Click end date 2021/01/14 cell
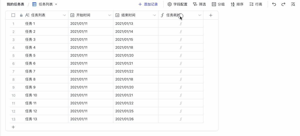The height and width of the screenshot is (136, 300). point(136,32)
